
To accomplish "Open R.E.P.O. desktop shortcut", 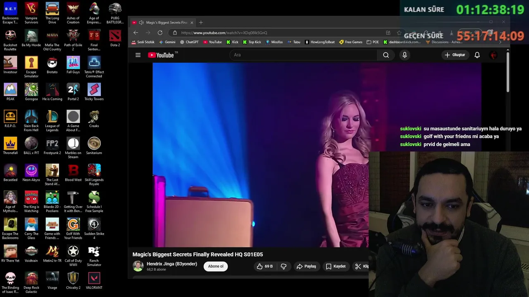I will [x=10, y=119].
